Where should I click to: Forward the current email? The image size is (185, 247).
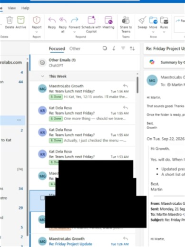[74, 20]
